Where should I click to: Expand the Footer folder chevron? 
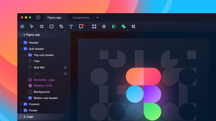(21, 111)
